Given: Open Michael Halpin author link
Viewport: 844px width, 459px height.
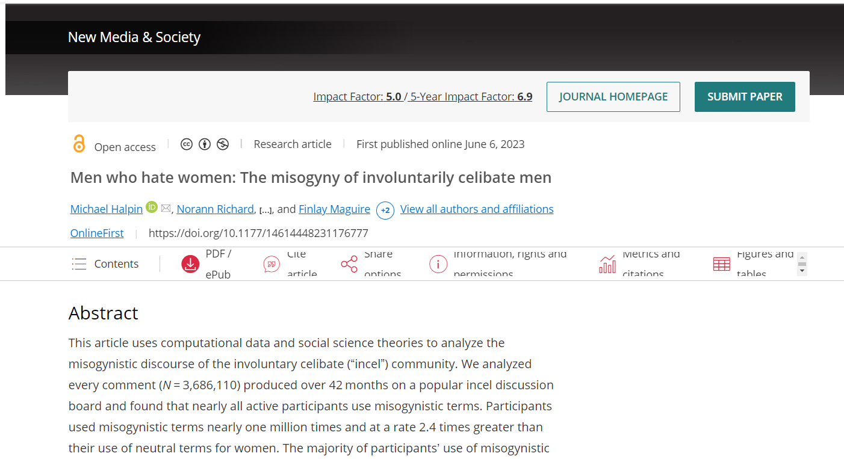Looking at the screenshot, I should pos(107,209).
